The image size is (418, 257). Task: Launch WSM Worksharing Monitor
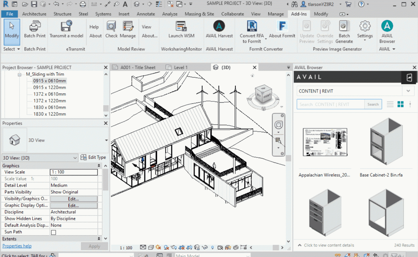point(181,30)
